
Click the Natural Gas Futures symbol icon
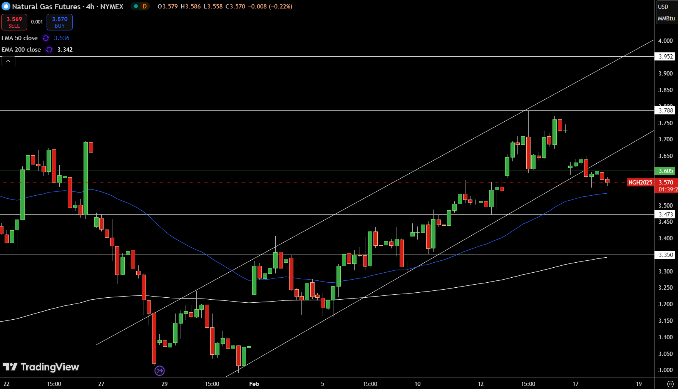6,7
